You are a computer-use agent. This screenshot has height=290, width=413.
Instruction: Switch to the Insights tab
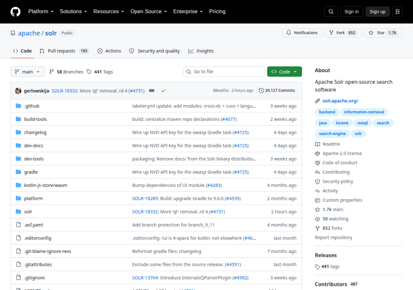(x=201, y=51)
